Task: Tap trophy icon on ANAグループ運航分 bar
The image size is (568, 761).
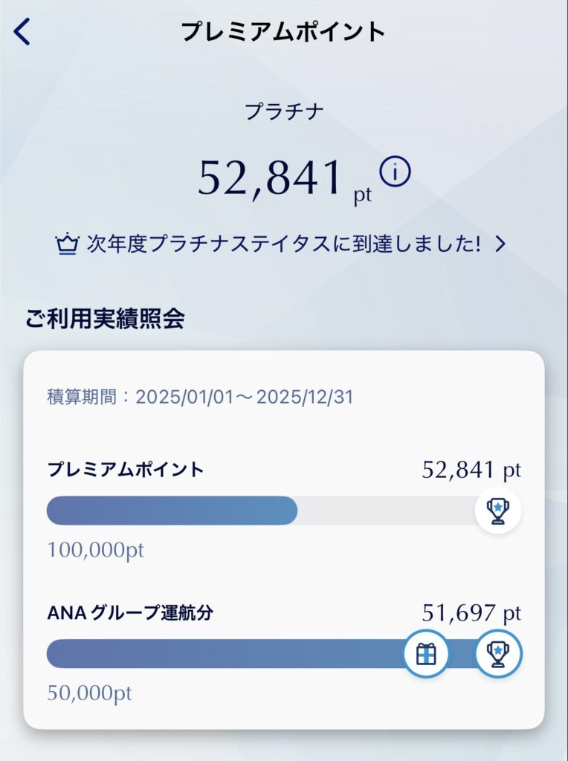Action: pos(498,654)
